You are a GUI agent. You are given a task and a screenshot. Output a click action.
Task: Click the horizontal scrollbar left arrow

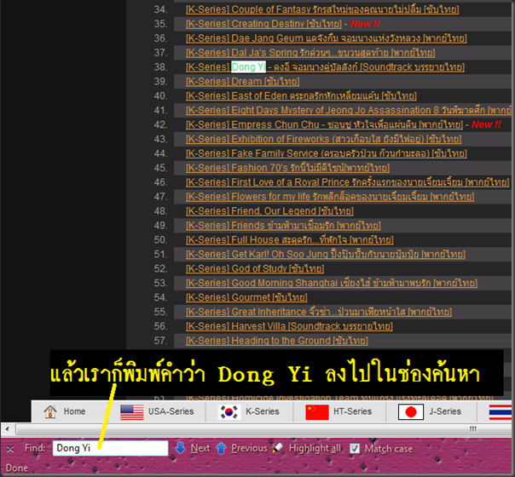tap(7, 428)
